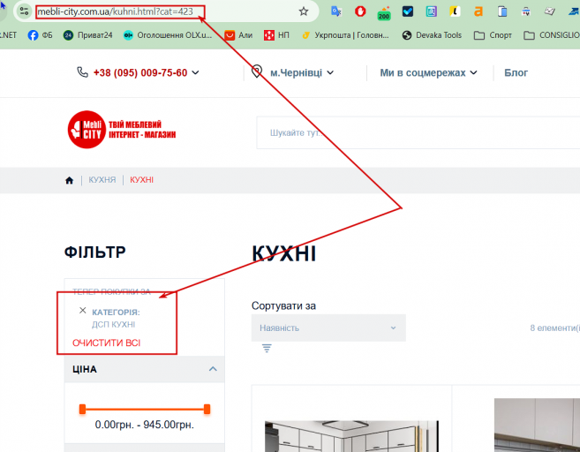Go to home via breadcrumb house icon
The height and width of the screenshot is (452, 580).
[69, 180]
